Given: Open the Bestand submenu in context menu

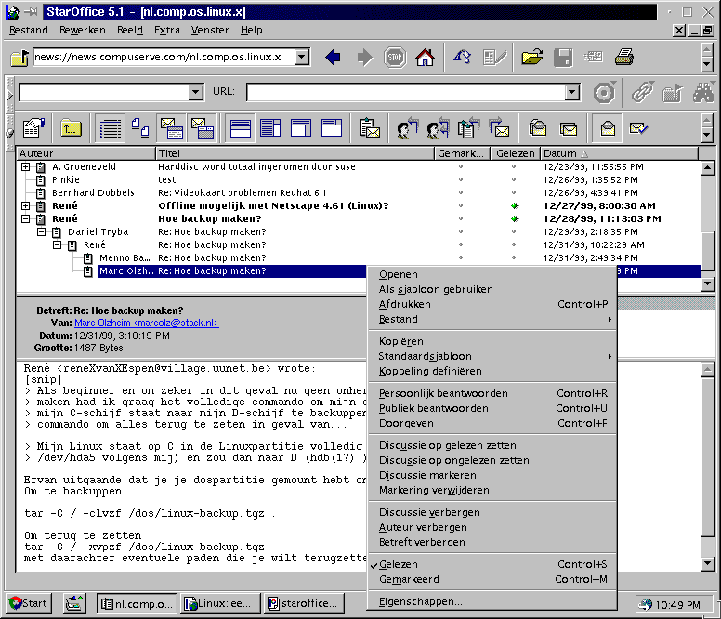Looking at the screenshot, I should tap(492, 319).
